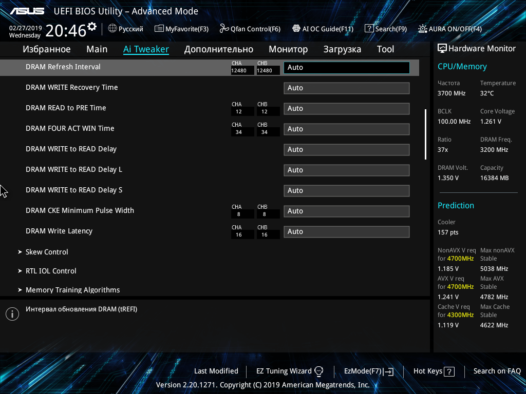The image size is (526, 394).
Task: Click the Hot Keys question mark icon
Action: pyautogui.click(x=449, y=371)
